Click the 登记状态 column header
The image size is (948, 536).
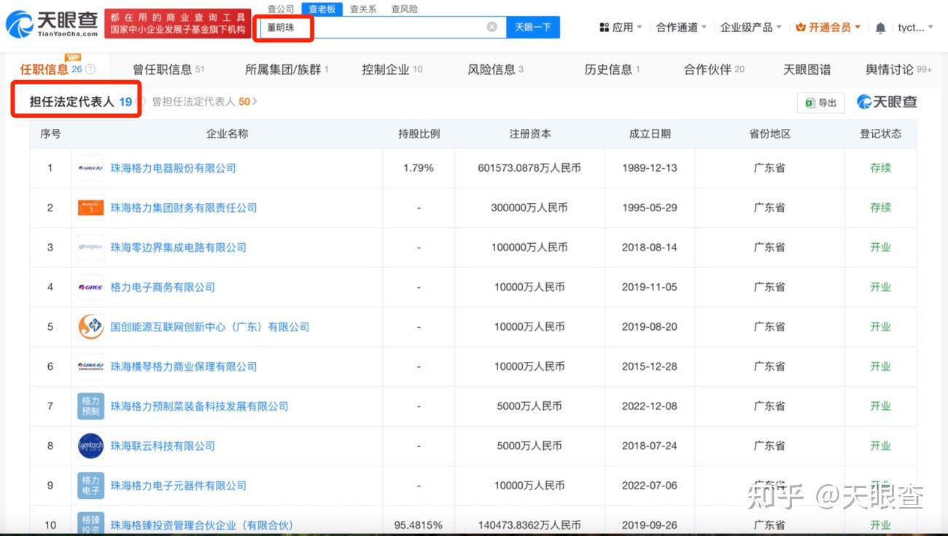[880, 134]
